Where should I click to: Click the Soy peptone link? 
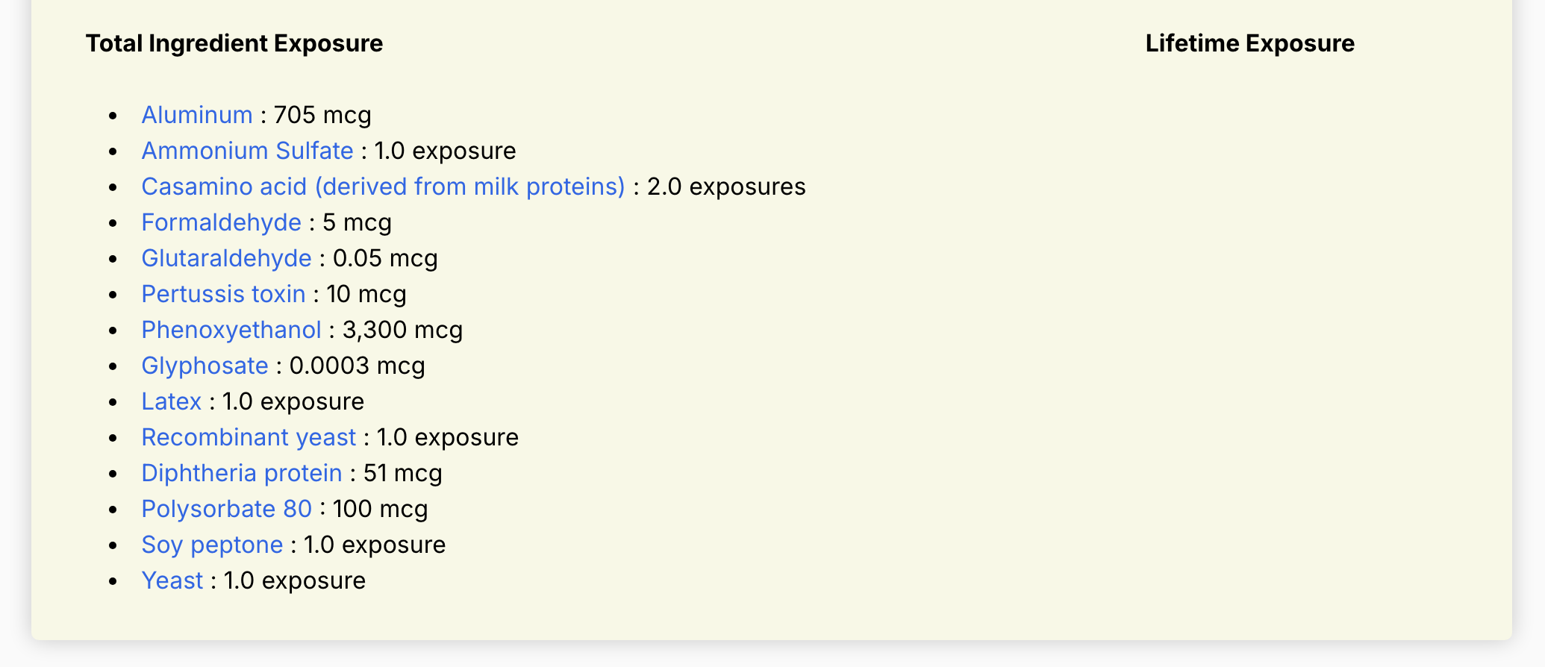click(x=212, y=545)
